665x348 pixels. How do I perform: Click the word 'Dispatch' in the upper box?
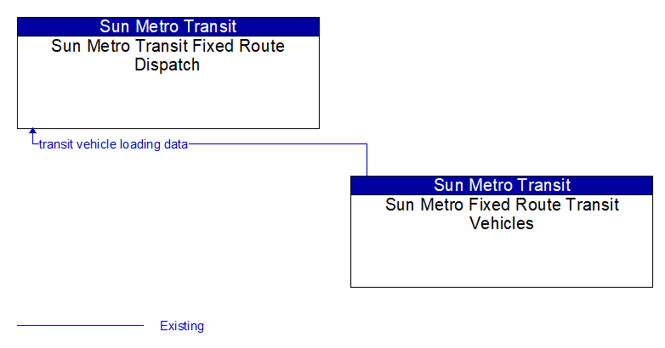point(167,65)
